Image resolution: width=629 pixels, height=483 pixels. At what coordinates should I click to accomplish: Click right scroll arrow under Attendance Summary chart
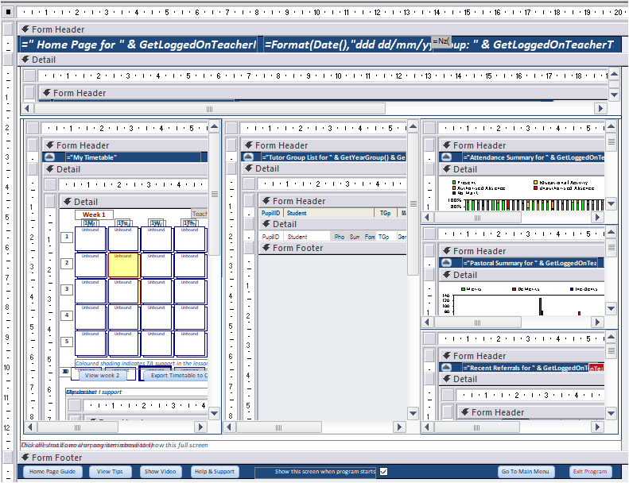tap(597, 217)
